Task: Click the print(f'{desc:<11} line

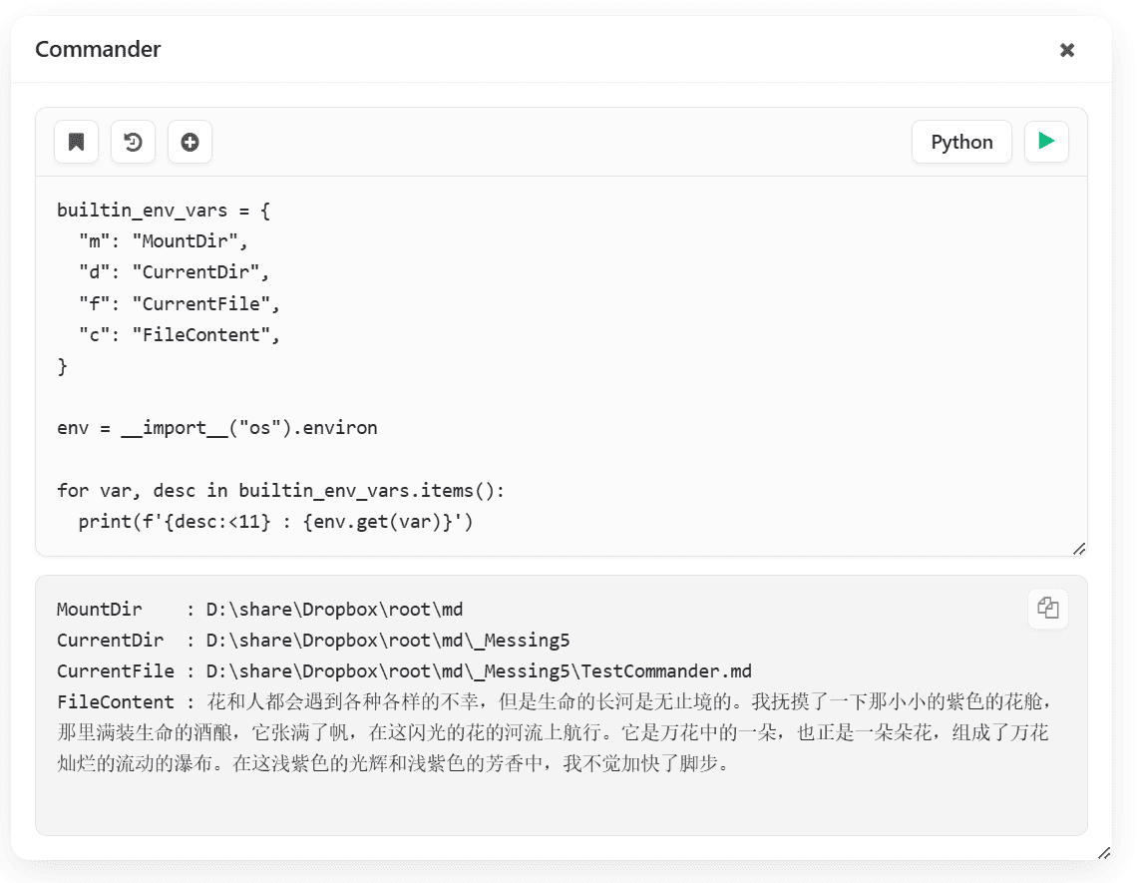Action: click(x=276, y=522)
